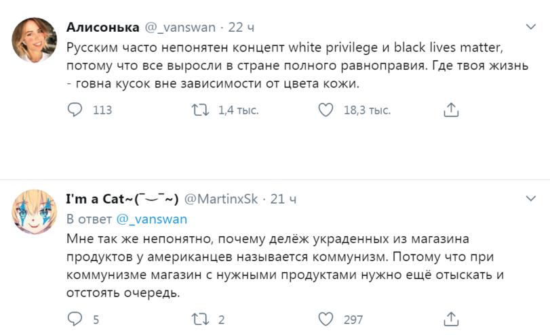Reply to Алисонька's tweet
Image resolution: width=550 pixels, height=335 pixels.
[76, 110]
